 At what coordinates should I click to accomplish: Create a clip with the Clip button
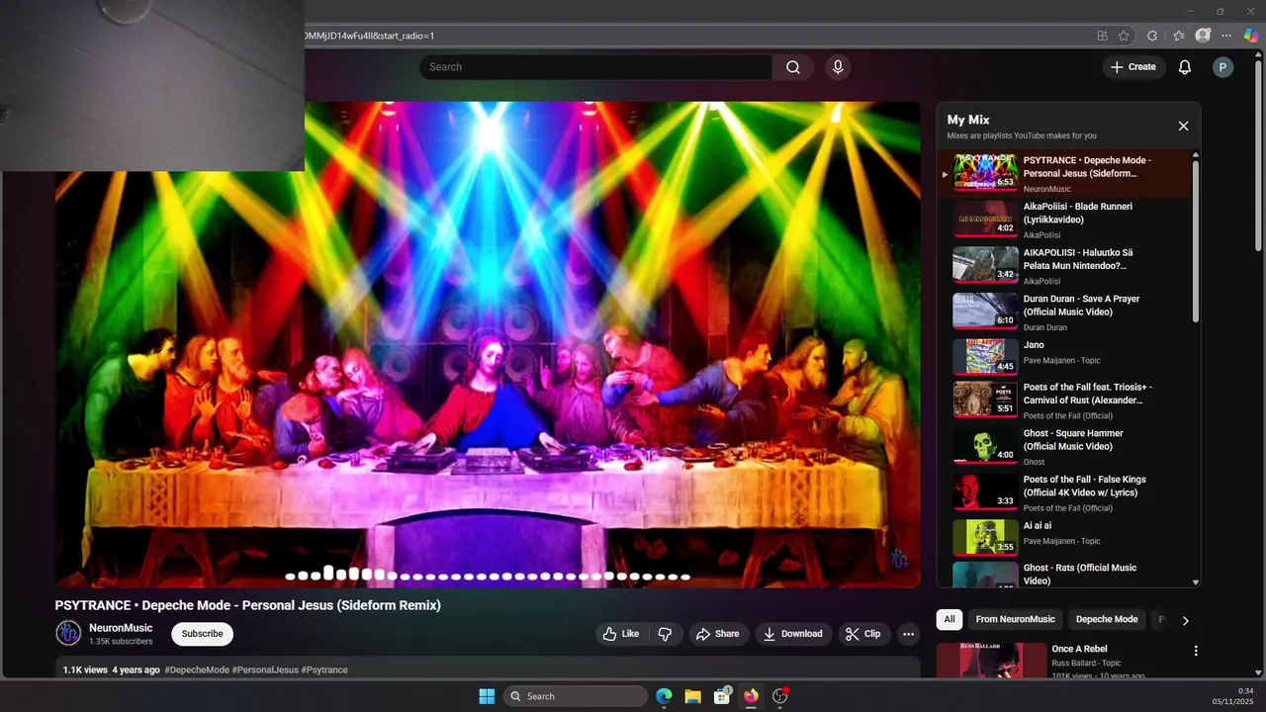click(x=862, y=634)
